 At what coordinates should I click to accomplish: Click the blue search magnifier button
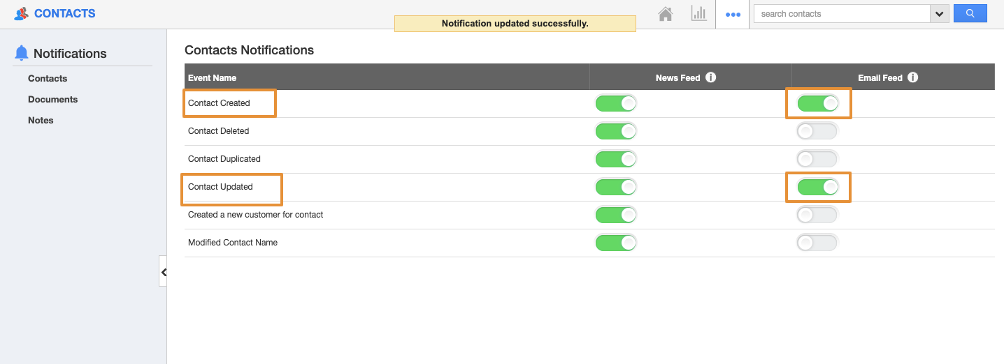(970, 13)
